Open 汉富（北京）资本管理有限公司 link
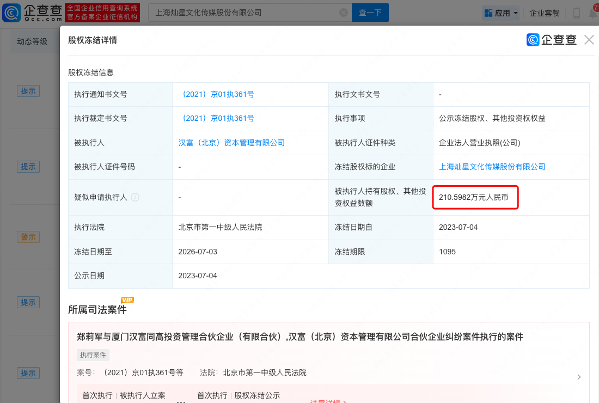Image resolution: width=599 pixels, height=403 pixels. click(231, 143)
